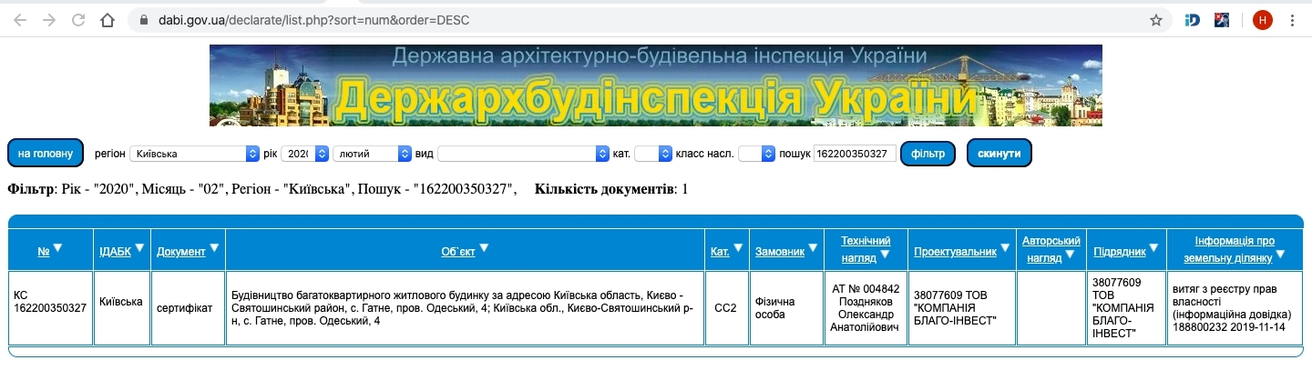1312x370 pixels.
Task: Select land info cell 'витяг з реєстру прав'
Action: (x=1235, y=308)
